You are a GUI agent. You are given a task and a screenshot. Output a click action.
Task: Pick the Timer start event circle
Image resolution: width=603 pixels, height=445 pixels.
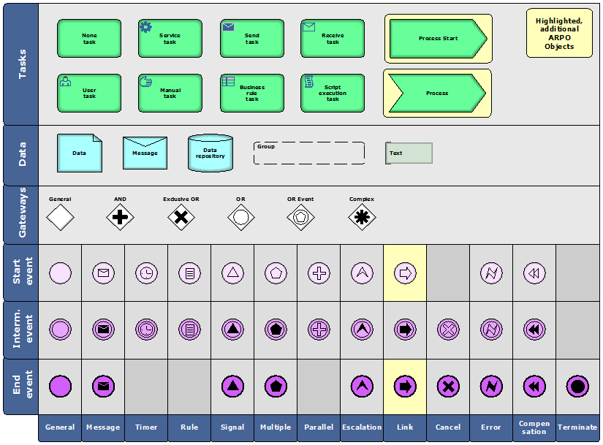pos(146,273)
